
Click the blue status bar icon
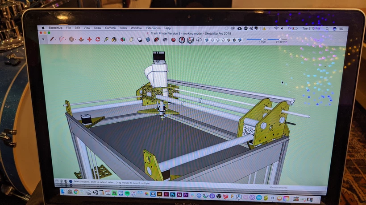point(71,181)
